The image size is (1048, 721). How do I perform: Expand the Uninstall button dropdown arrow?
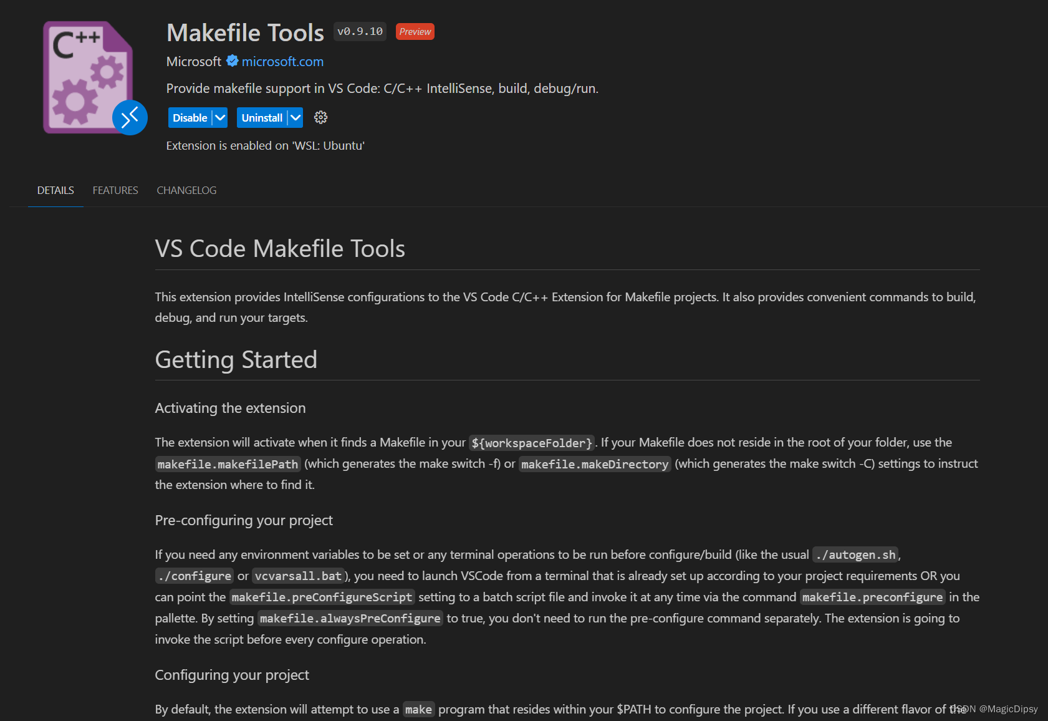click(x=296, y=118)
